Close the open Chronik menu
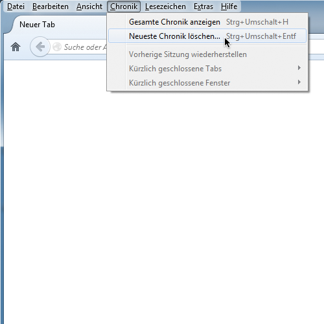Image resolution: width=324 pixels, height=324 pixels. coord(124,6)
